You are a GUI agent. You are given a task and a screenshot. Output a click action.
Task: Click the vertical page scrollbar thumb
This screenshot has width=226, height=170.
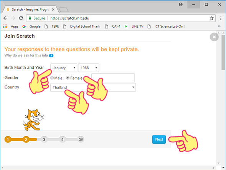tap(223, 52)
